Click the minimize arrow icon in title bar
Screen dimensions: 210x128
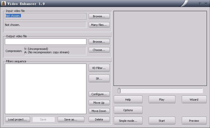[x=200, y=3]
